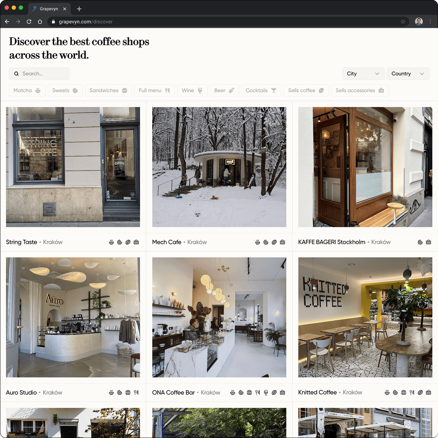
Task: Click the full menu cutlery icon on Knitted Coffee row
Action: pyautogui.click(x=412, y=392)
